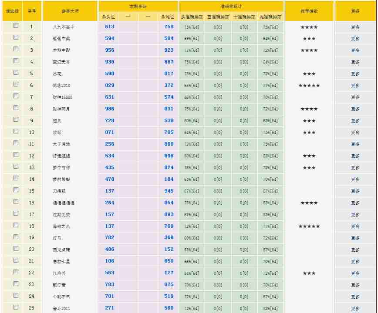Open 更多 link in row 1
This screenshot has width=378, height=313.
[355, 27]
